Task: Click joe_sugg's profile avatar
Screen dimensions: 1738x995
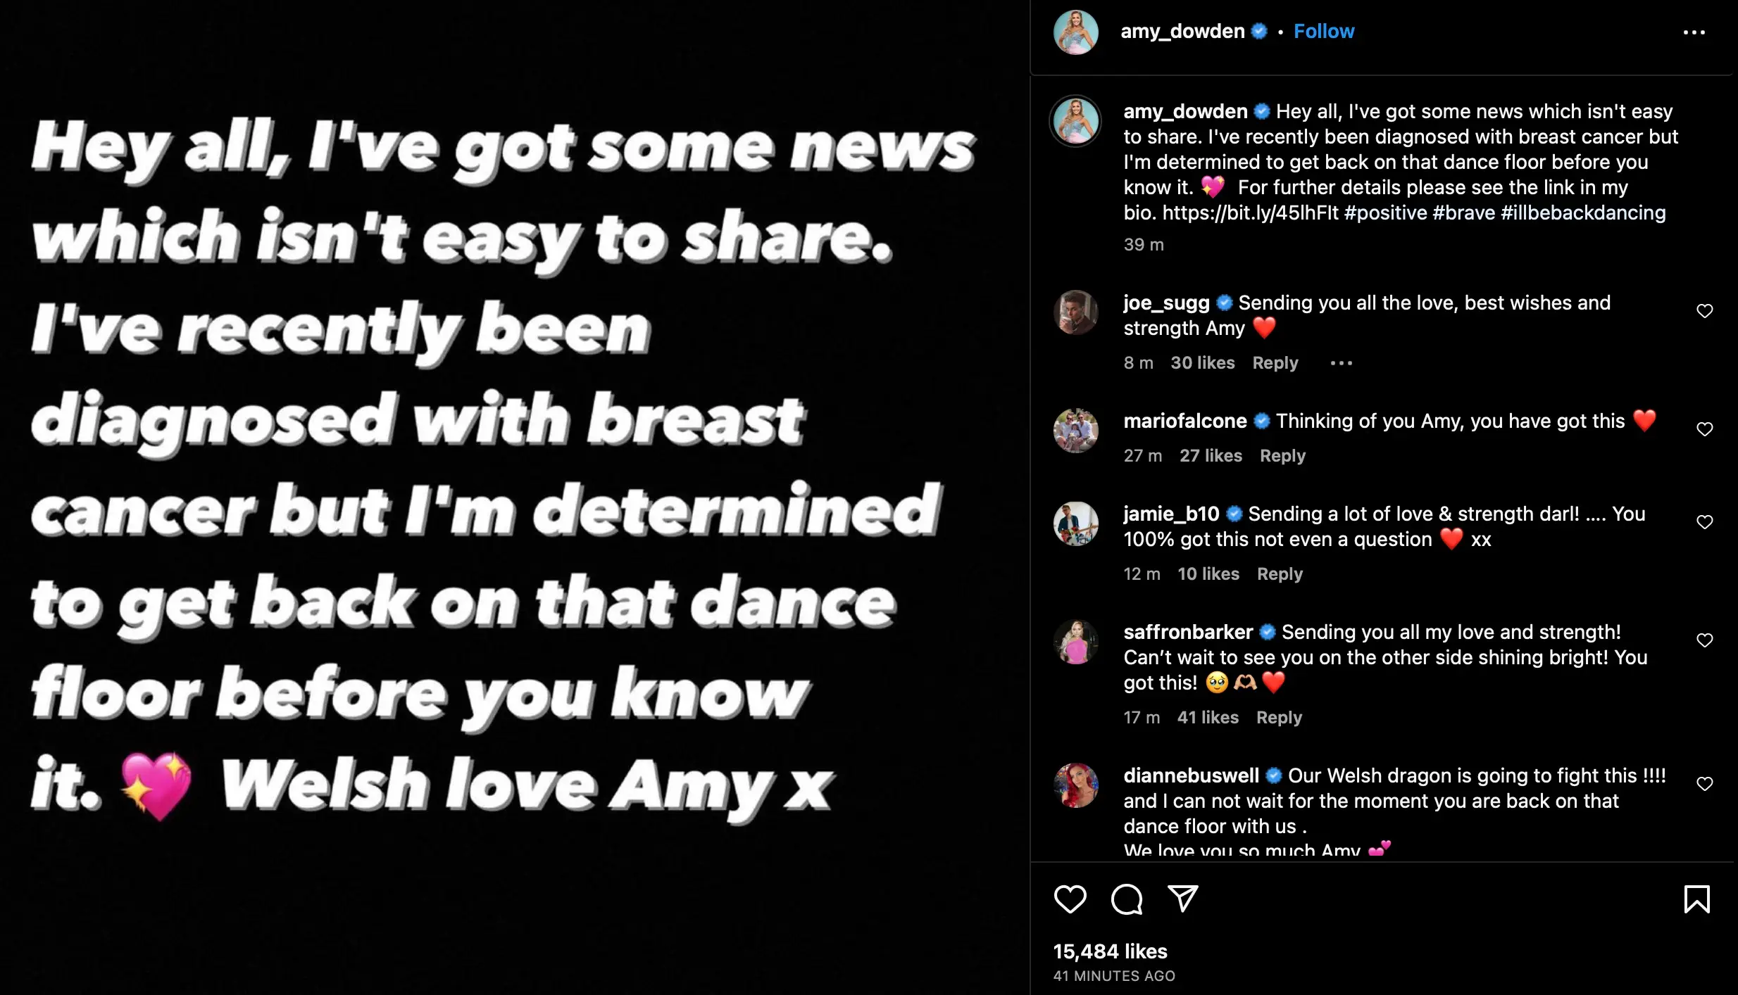Action: 1076,316
